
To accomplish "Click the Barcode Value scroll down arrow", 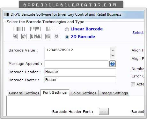I will (113, 56).
